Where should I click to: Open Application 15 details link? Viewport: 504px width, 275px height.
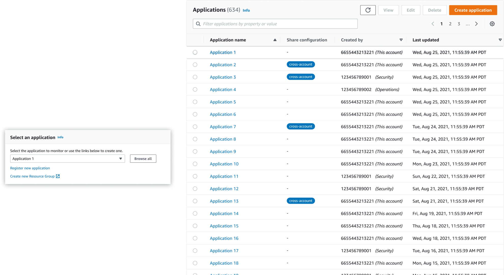pos(224,226)
